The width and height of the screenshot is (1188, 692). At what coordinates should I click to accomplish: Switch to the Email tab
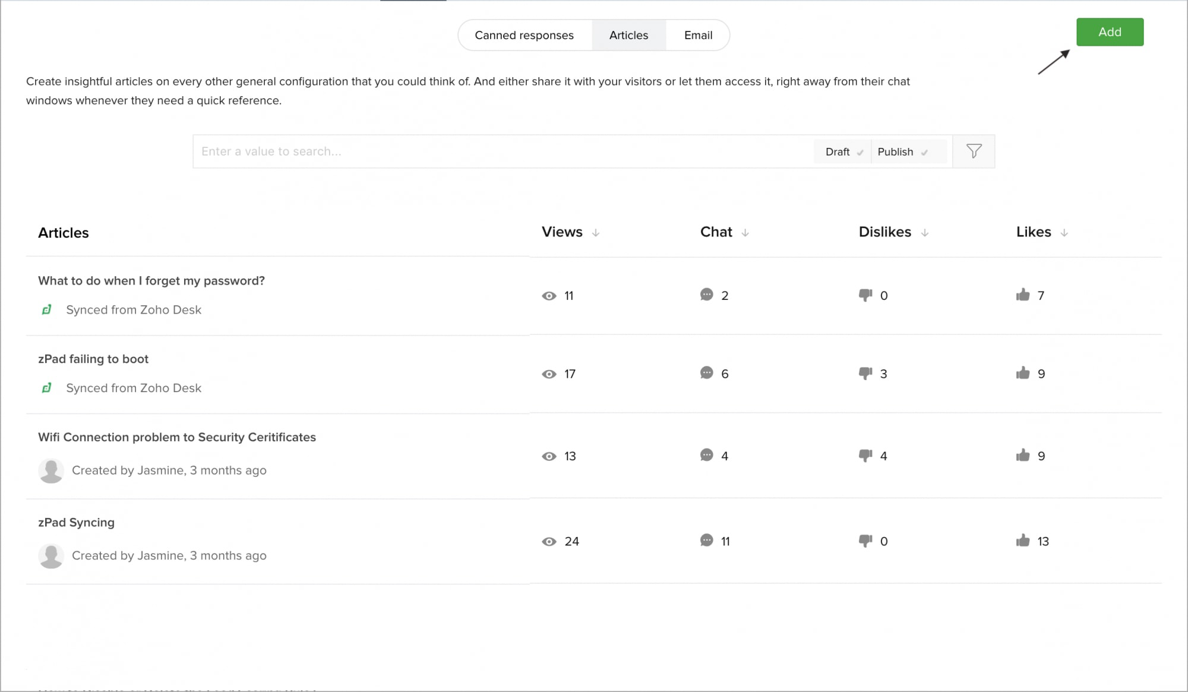pyautogui.click(x=698, y=36)
